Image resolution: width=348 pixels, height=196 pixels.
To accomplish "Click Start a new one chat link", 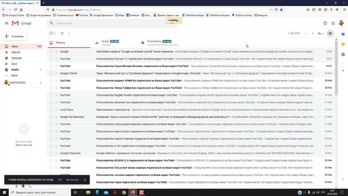I will [24, 145].
